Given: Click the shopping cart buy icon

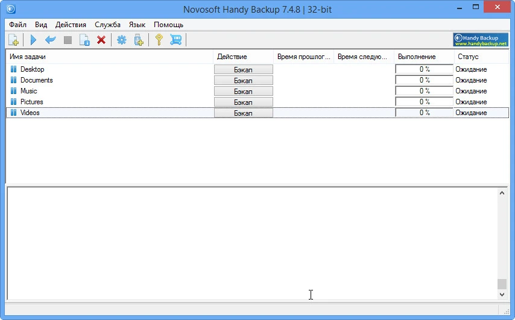Looking at the screenshot, I should click(x=175, y=40).
